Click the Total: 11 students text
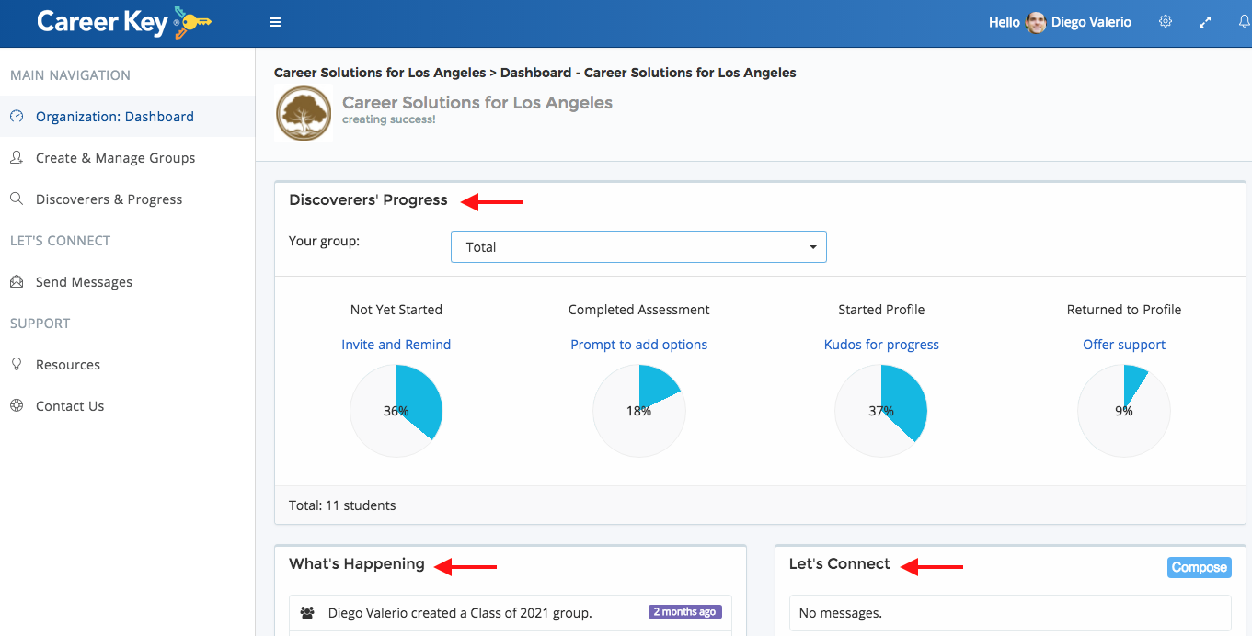1252x636 pixels. point(342,505)
